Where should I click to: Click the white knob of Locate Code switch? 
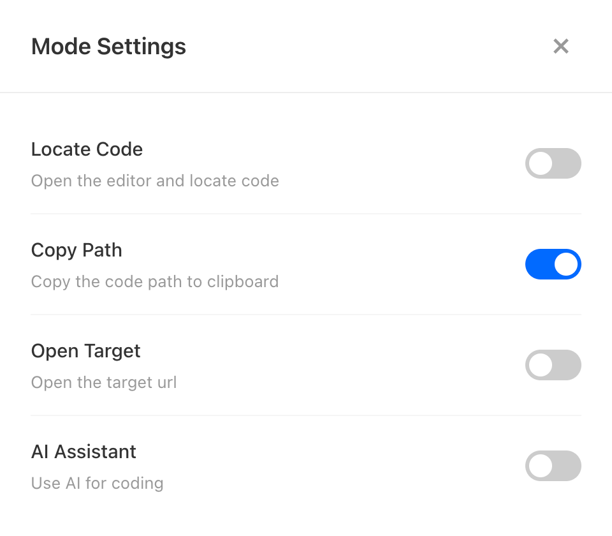(540, 163)
